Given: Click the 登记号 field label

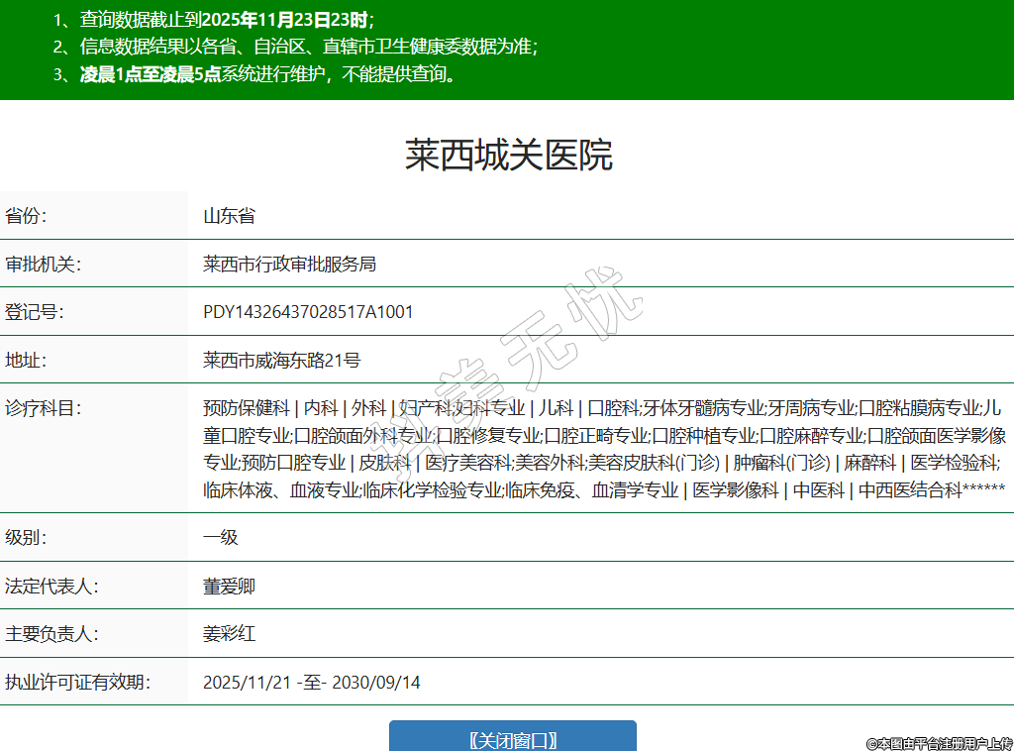Looking at the screenshot, I should (34, 312).
